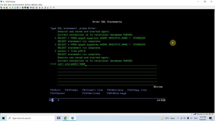The height and width of the screenshot is (121, 215).
Task: Open the Windows Start menu
Action: click(x=3, y=118)
